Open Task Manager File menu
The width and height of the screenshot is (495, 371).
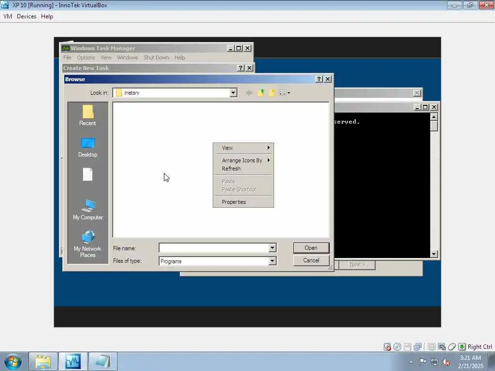click(67, 57)
